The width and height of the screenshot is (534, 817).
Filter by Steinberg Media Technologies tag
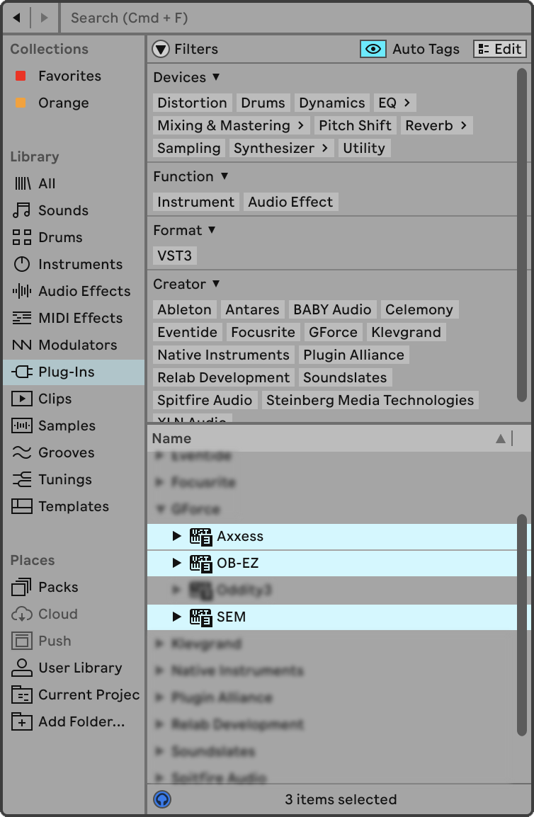[370, 400]
